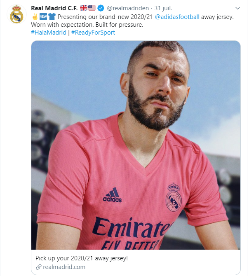This screenshot has height=276, width=249.
Task: Click the blue NEW emoji
Action: tap(43, 17)
